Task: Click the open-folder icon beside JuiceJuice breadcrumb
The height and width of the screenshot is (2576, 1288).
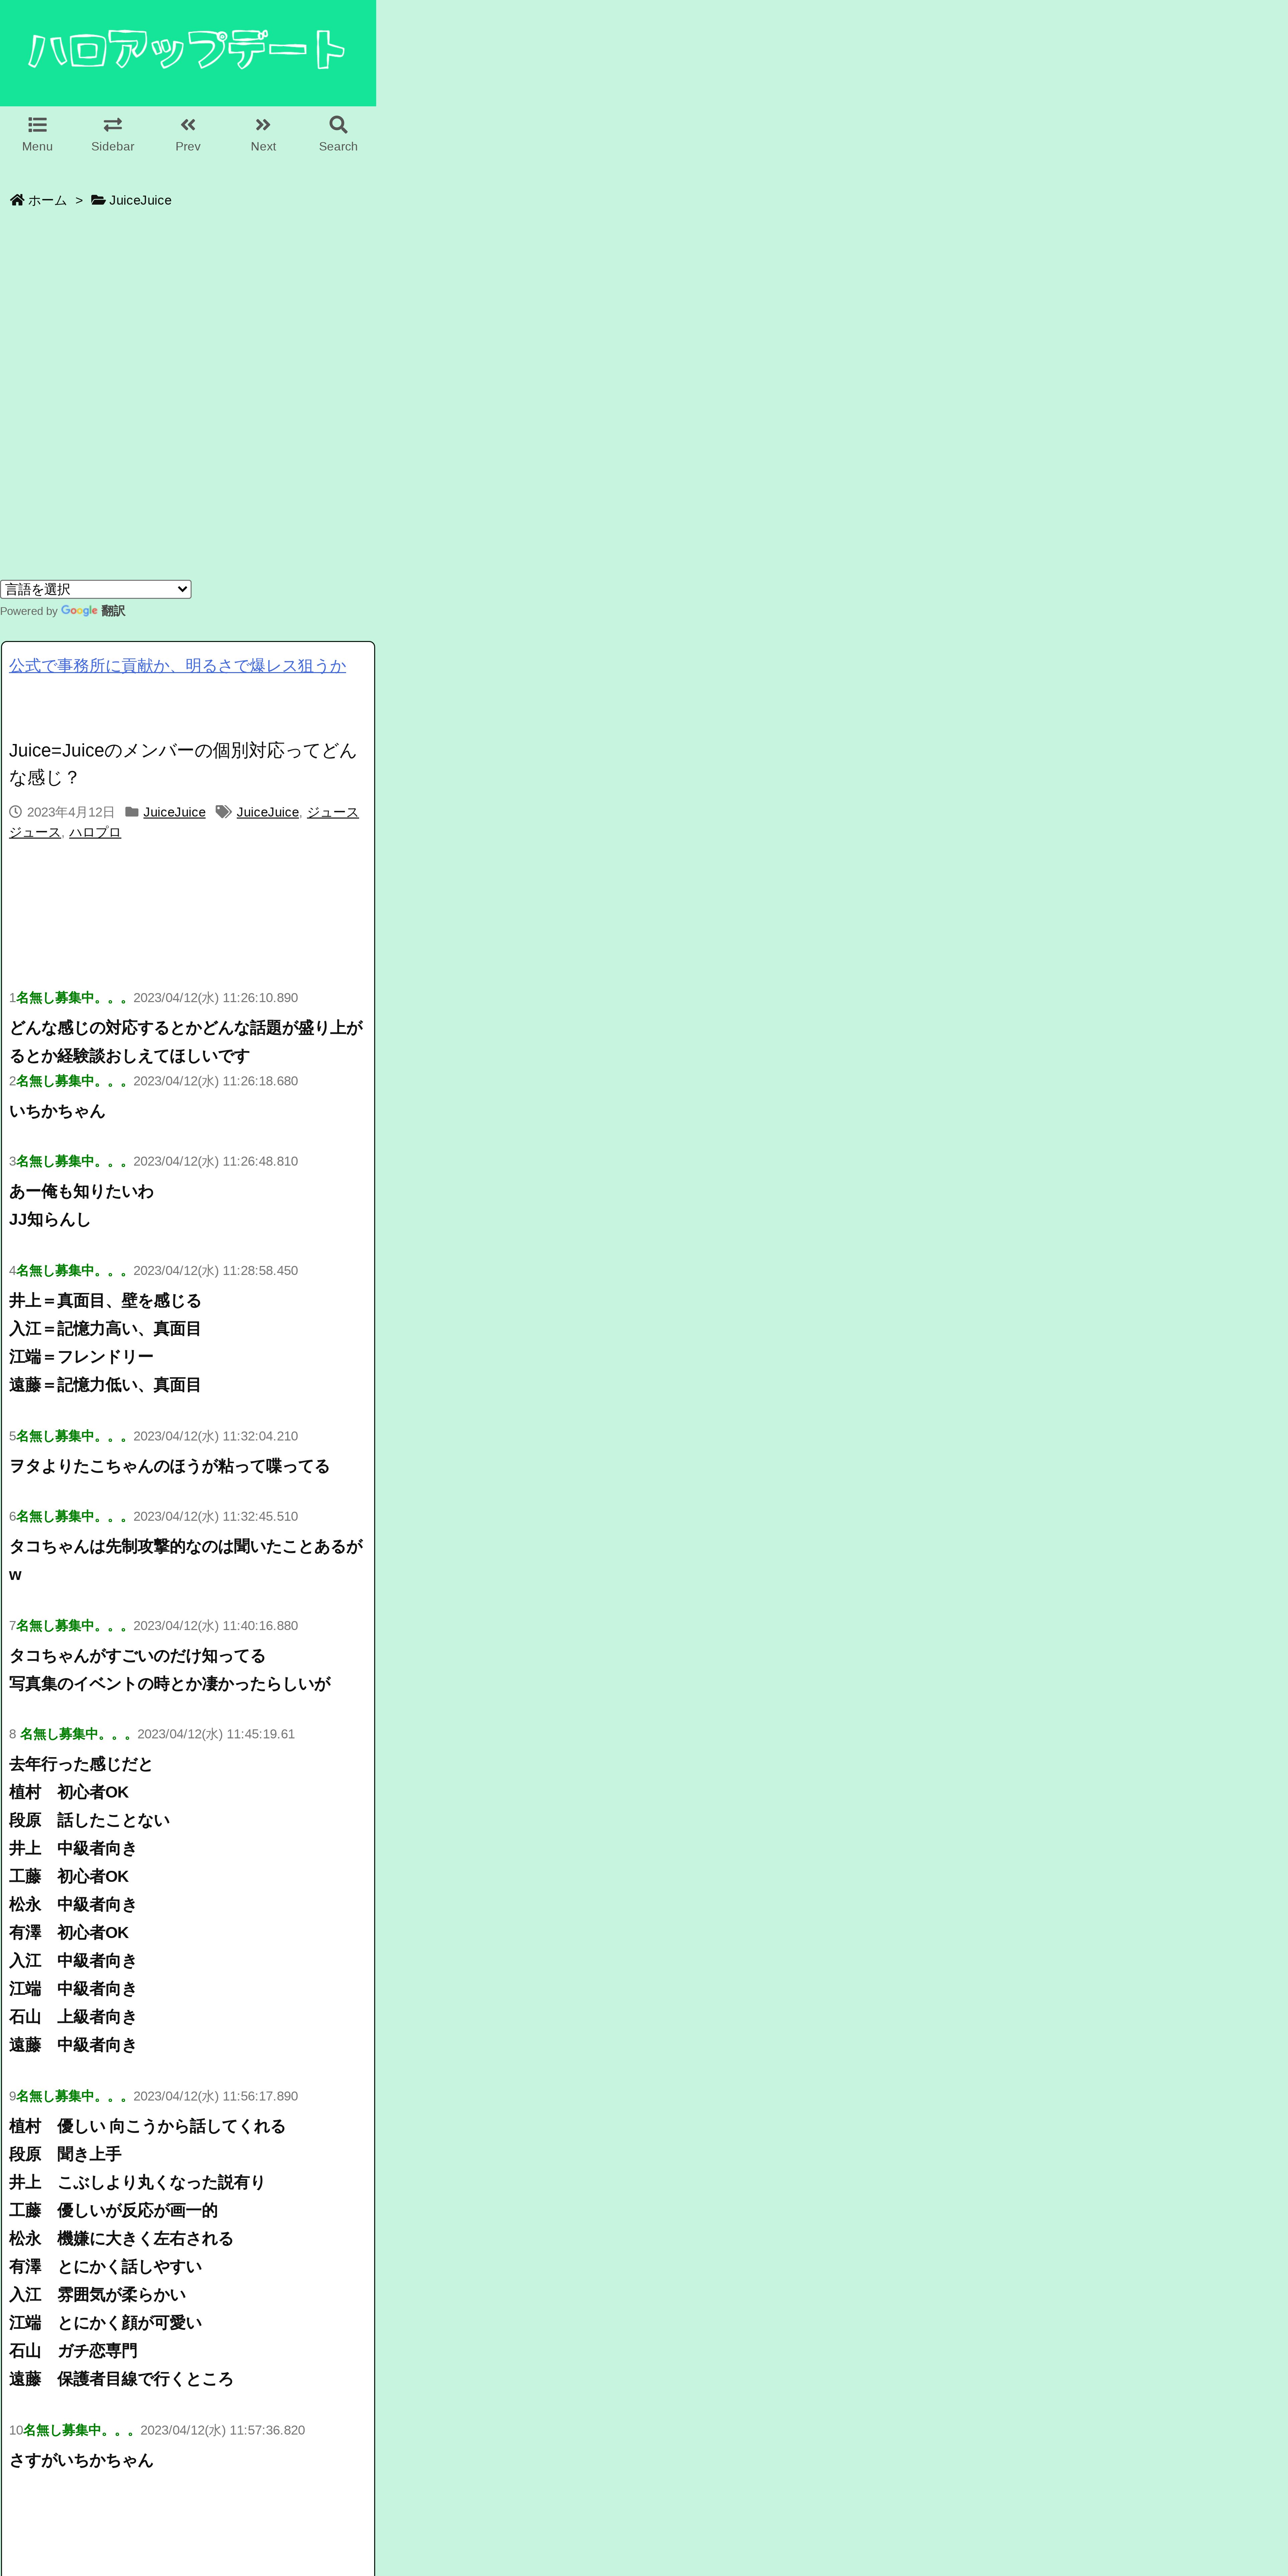Action: [98, 200]
